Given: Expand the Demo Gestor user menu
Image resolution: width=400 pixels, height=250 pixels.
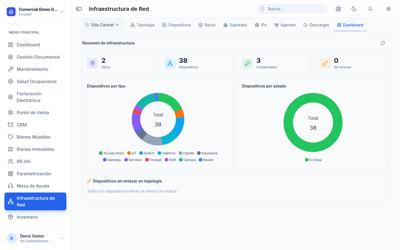Looking at the screenshot, I should [35, 238].
